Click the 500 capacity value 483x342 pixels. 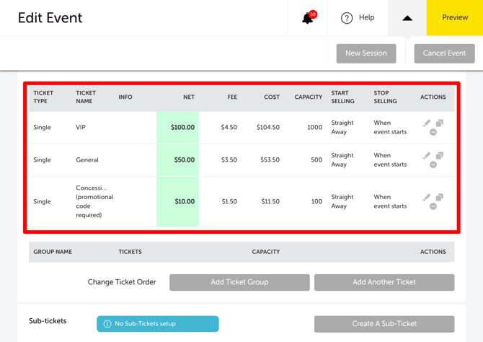pos(316,160)
